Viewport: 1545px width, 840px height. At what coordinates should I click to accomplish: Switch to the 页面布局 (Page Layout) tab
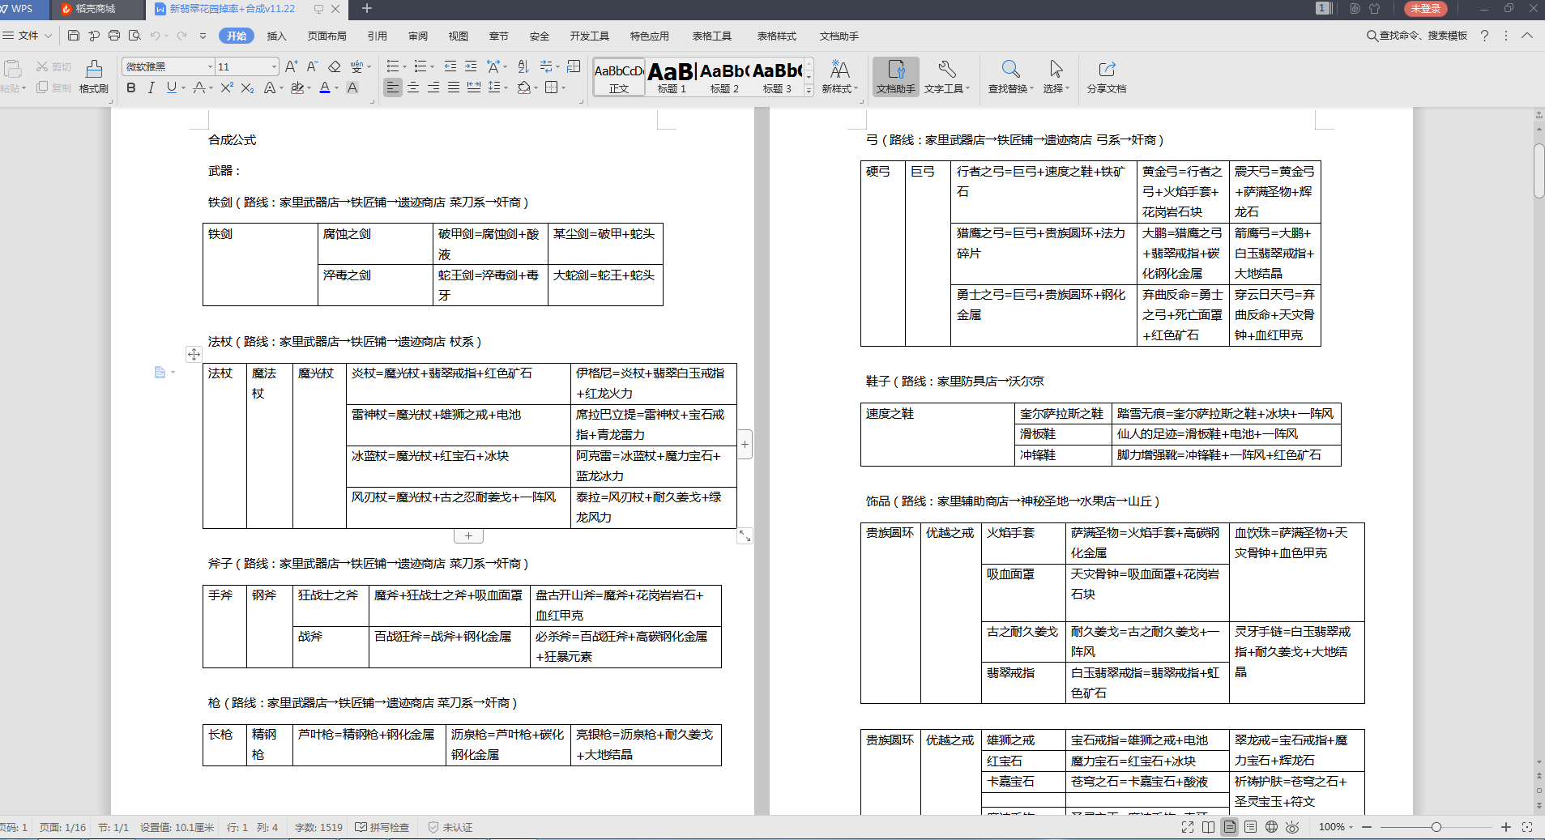tap(327, 36)
